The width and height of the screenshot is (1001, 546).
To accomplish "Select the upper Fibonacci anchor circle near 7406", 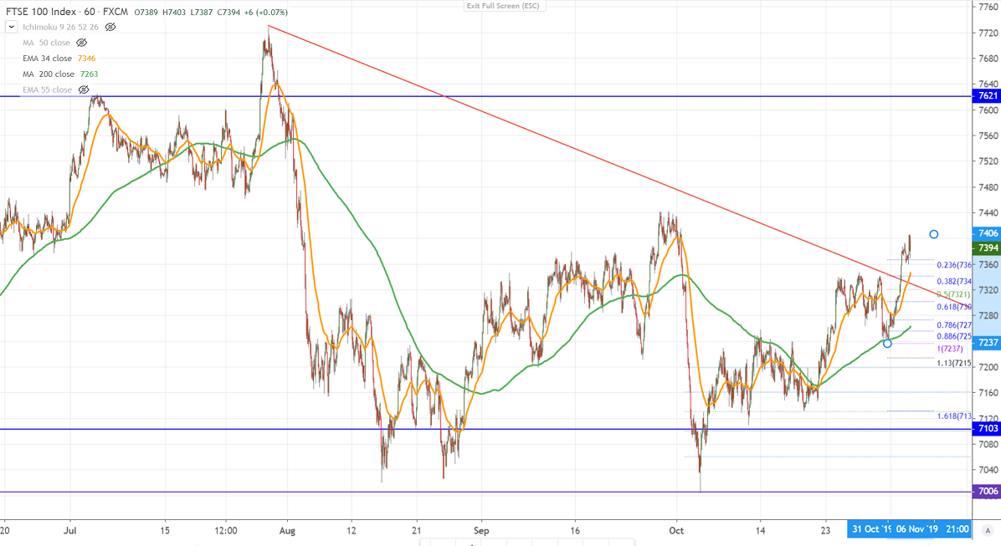I will tap(934, 234).
